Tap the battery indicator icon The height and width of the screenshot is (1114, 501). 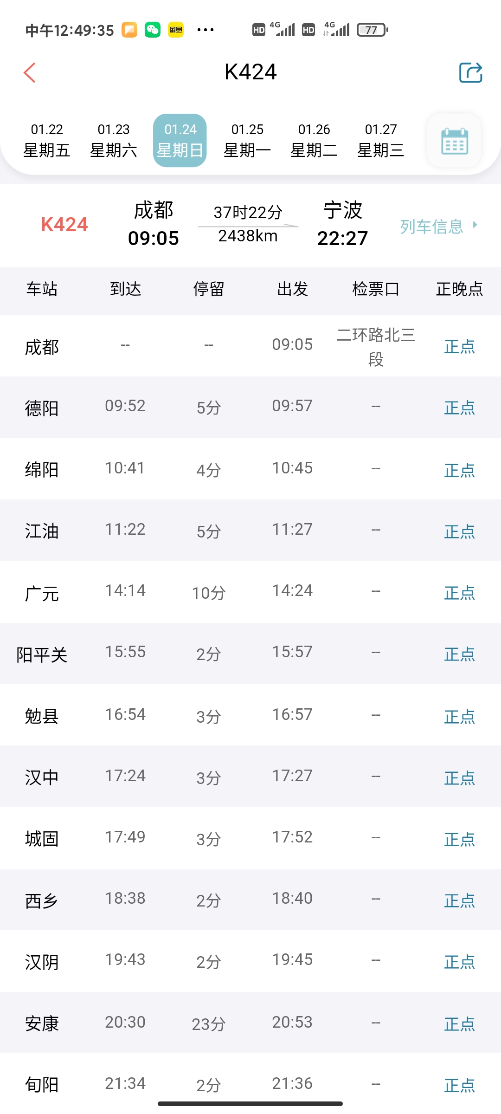point(372,30)
